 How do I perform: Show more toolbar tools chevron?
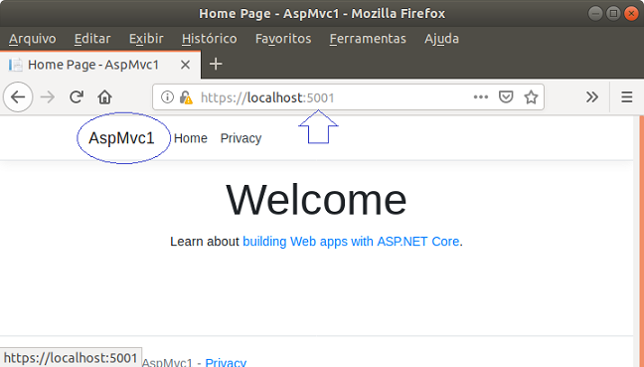click(x=592, y=97)
